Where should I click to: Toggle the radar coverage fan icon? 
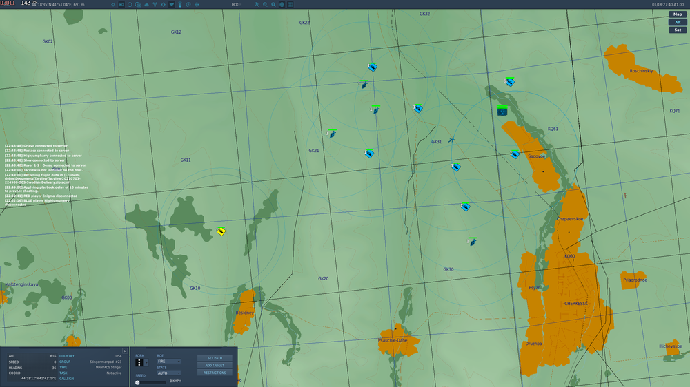172,4
